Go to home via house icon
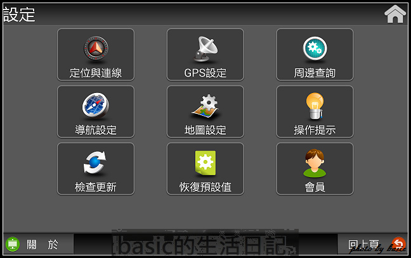Screen dimensions: 411x258 pyautogui.click(x=395, y=14)
